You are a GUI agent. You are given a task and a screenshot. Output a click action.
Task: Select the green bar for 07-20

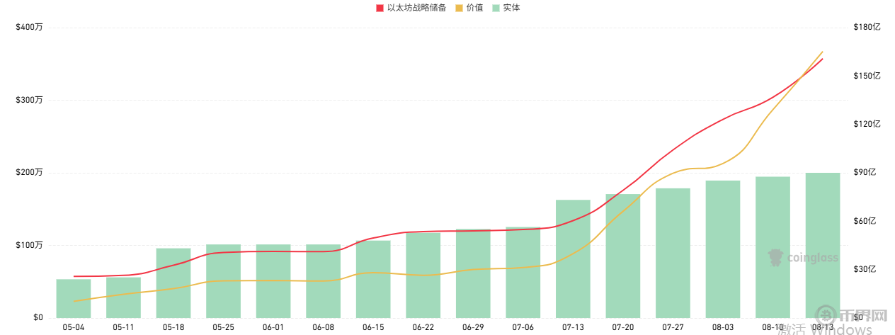623,256
